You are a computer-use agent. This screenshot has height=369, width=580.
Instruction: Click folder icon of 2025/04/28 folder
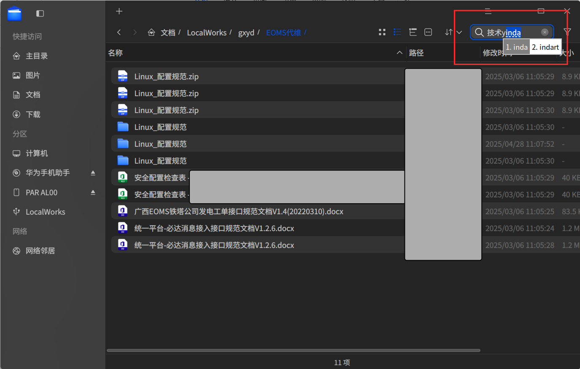tap(123, 143)
